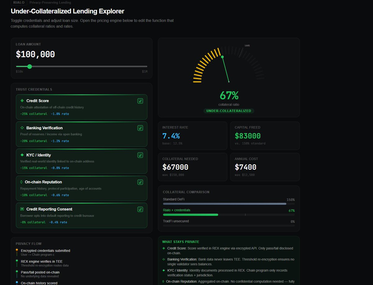Click the 150% Standard DeFi percentage
This screenshot has width=373, height=285.
[x=291, y=200]
